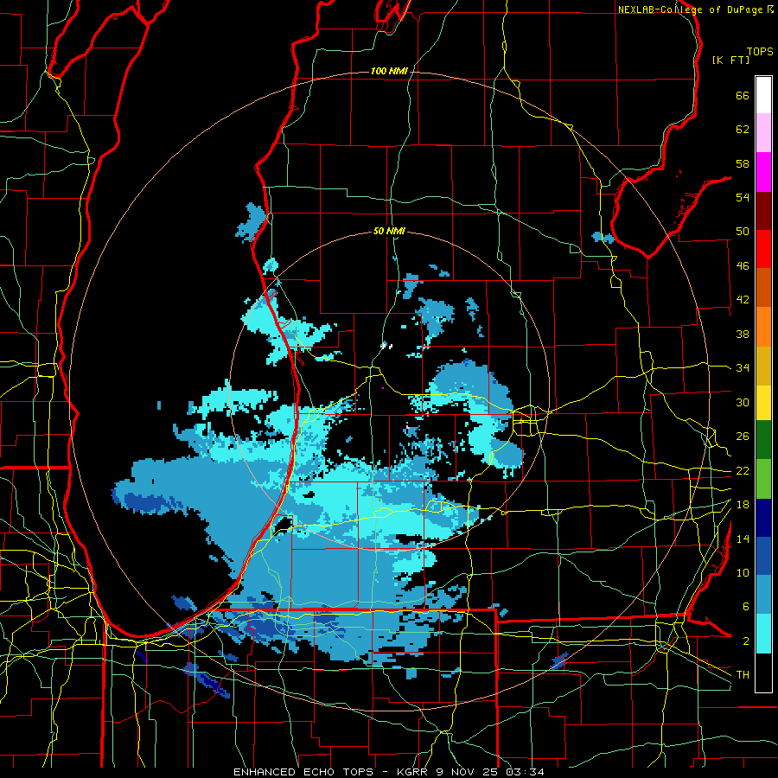This screenshot has width=778, height=778.
Task: Click the "TOPS" legend title
Action: coord(760,52)
